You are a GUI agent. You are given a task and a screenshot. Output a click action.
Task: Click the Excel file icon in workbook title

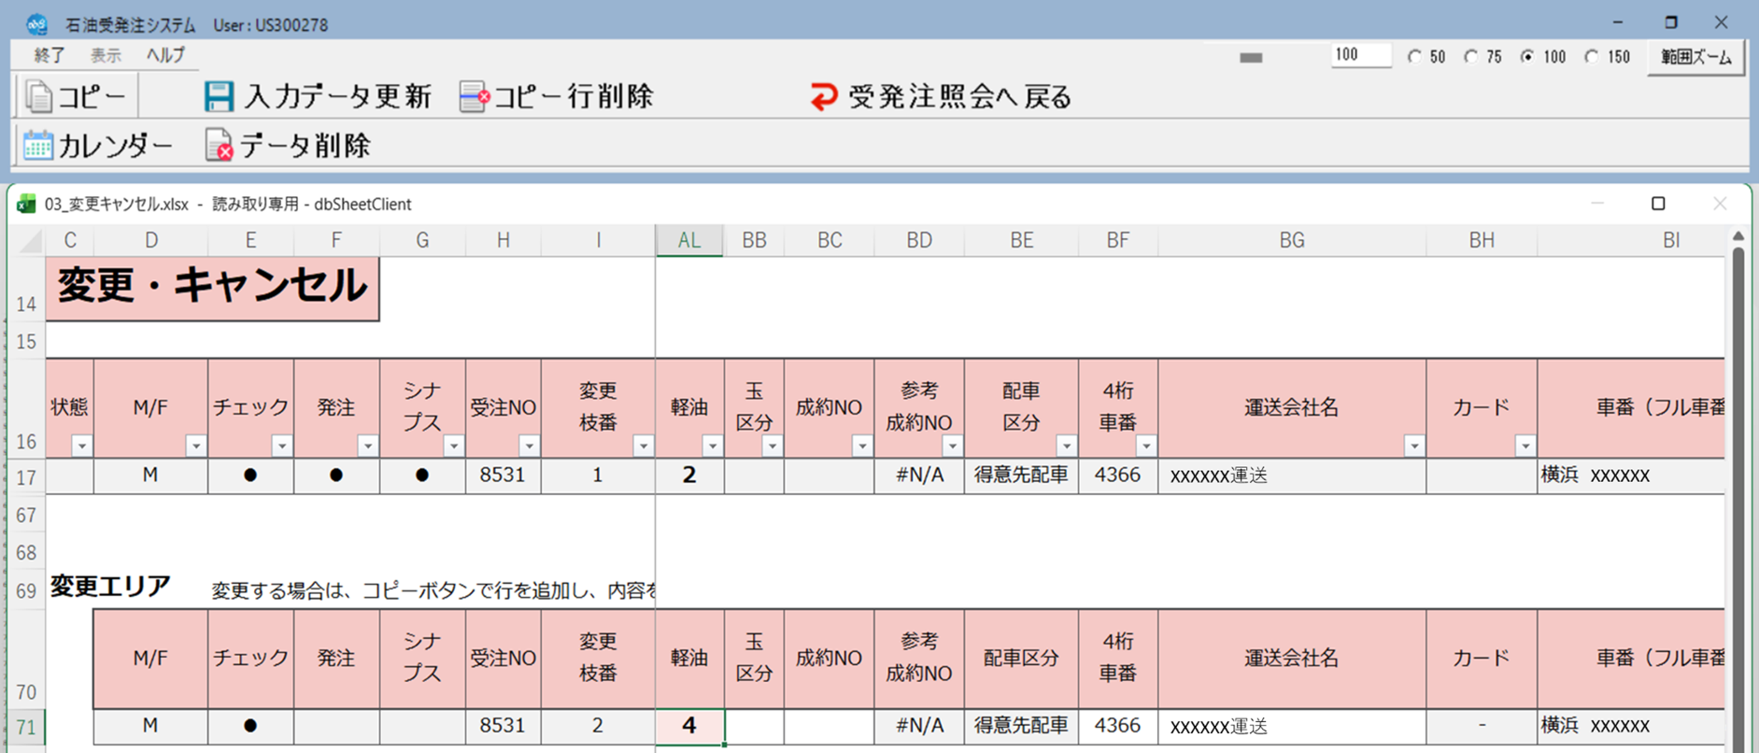point(26,204)
